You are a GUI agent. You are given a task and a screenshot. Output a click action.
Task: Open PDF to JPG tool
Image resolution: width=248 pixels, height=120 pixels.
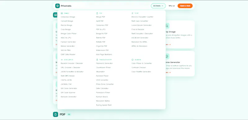point(101,29)
